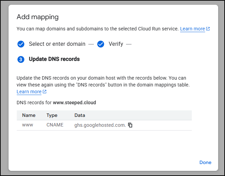Select the Update DNS records step label
Screen dimensions: 225x176
54,59
